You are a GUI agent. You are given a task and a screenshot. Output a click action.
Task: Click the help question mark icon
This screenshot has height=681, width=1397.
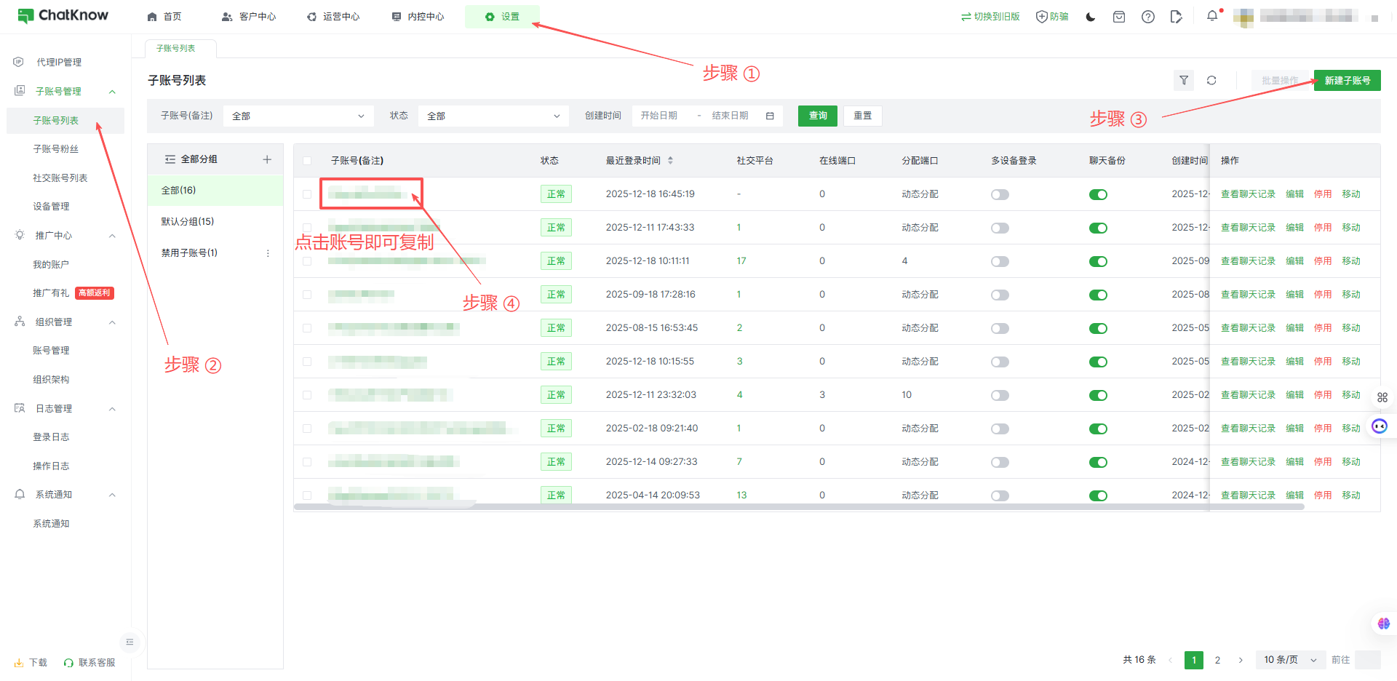(x=1147, y=17)
